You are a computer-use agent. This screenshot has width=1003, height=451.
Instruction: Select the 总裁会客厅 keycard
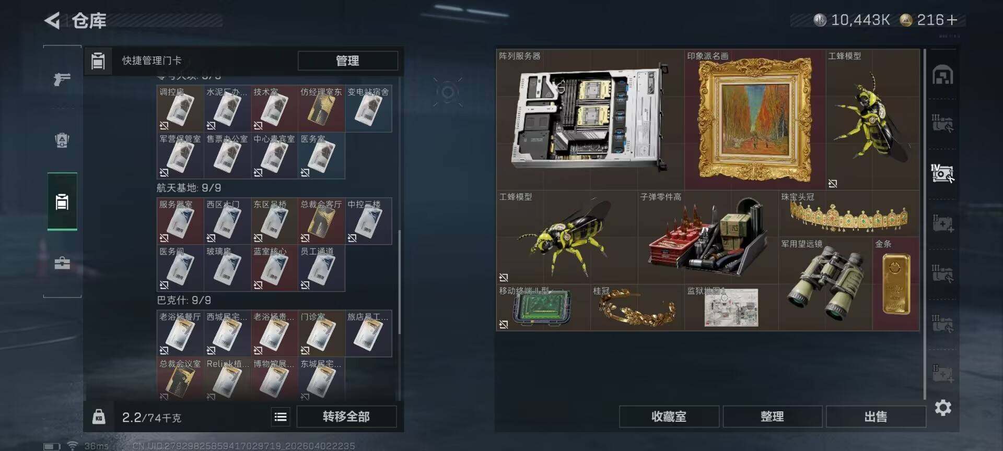(x=321, y=221)
